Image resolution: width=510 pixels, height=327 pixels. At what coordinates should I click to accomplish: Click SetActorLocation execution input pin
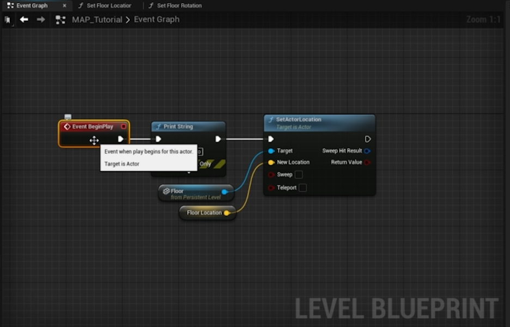tap(271, 140)
